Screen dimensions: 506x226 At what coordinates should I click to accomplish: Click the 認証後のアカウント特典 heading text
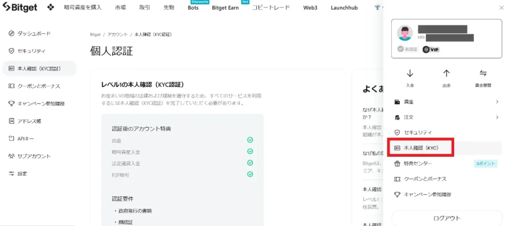[141, 129]
